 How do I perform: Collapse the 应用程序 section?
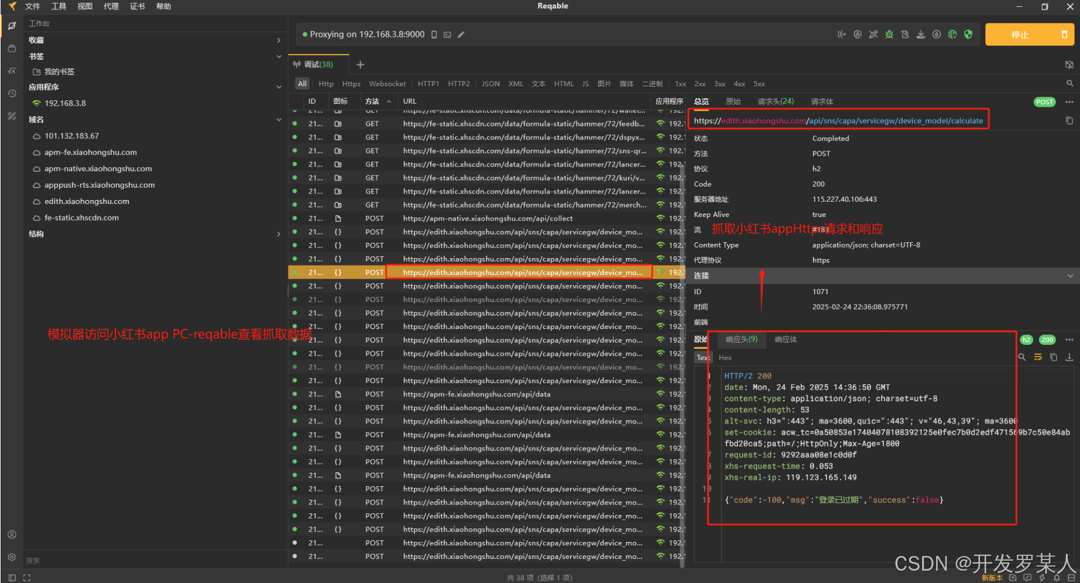279,87
